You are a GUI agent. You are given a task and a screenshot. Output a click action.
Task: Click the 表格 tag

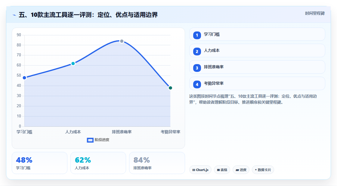[222, 170]
